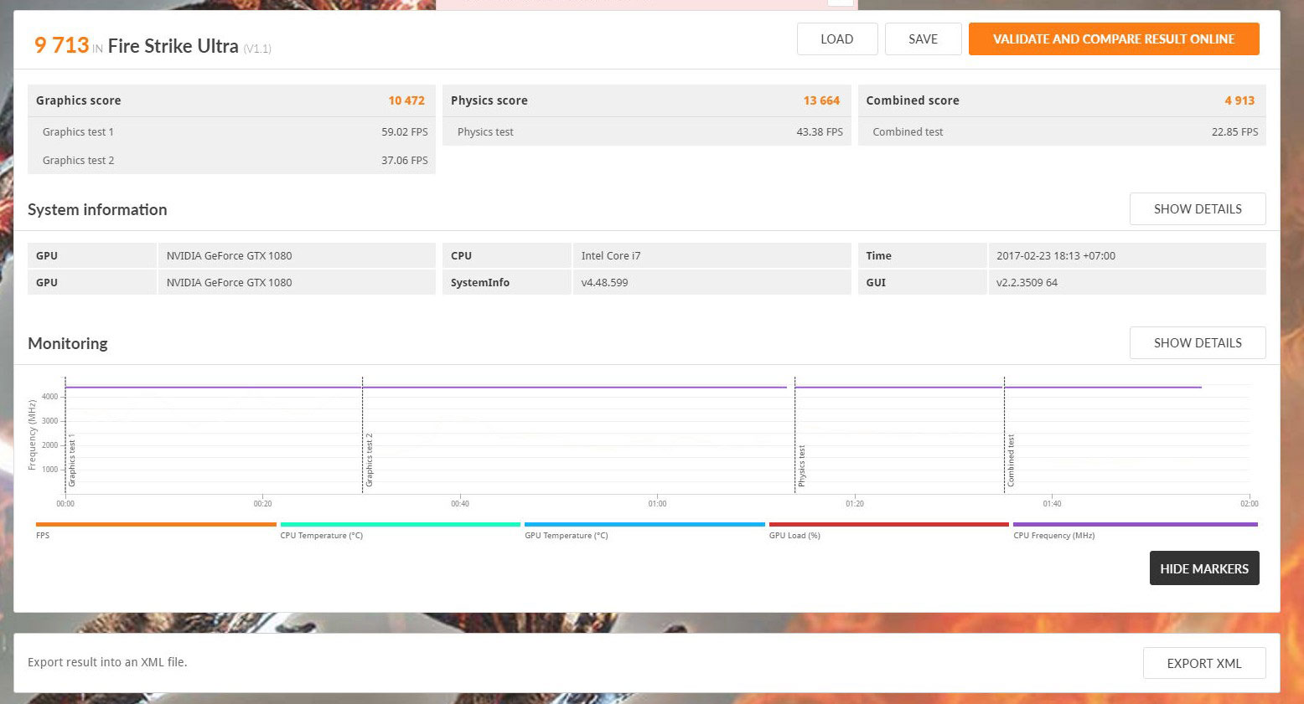Show details for System information
1304x704 pixels.
[1197, 209]
